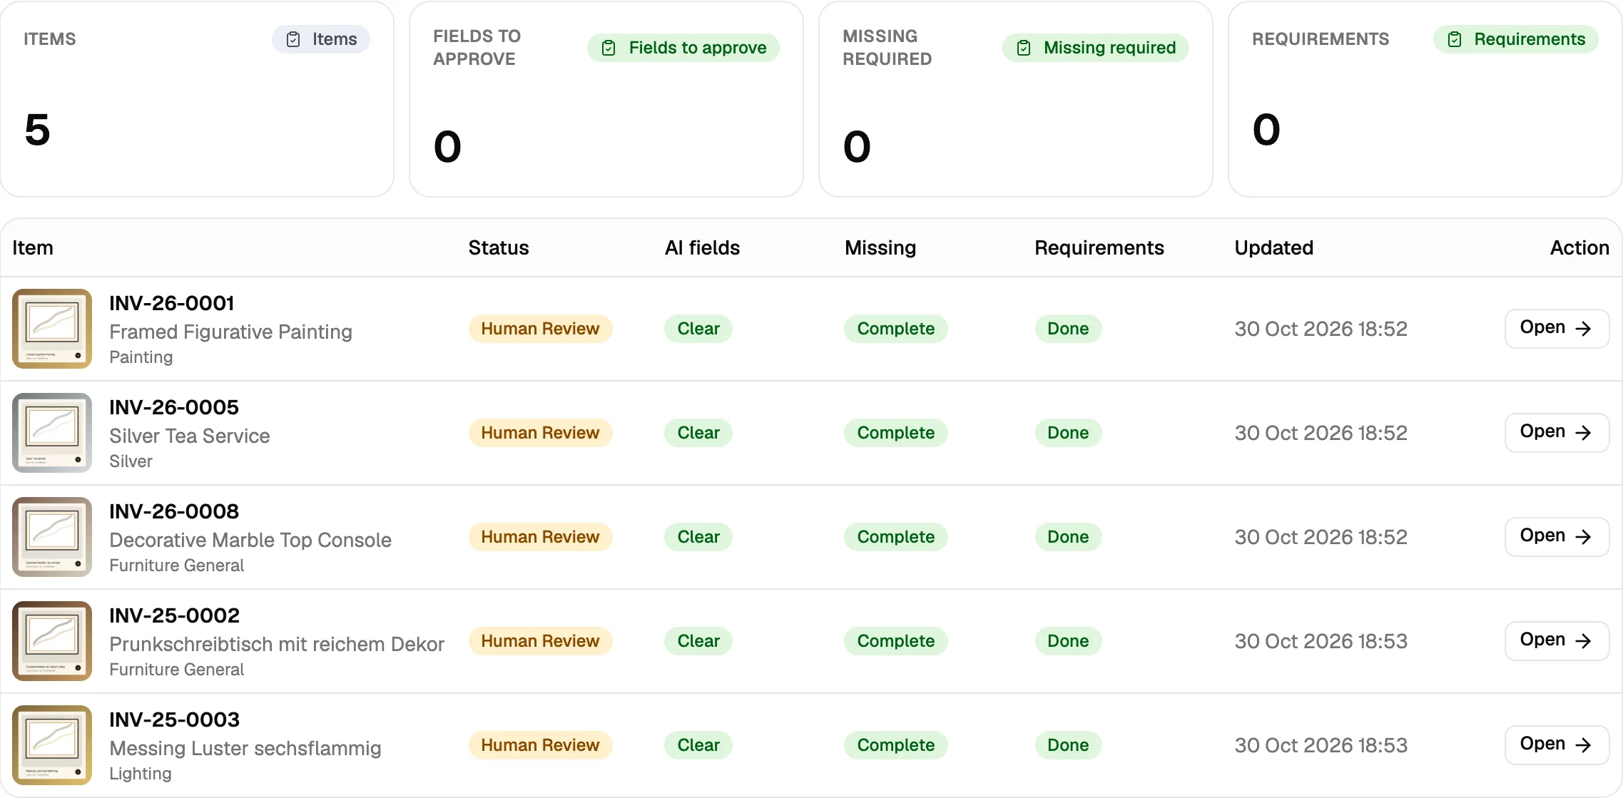Click the INV-25-0002 item identifier
Viewport: 1623px width, 798px height.
[x=174, y=615]
